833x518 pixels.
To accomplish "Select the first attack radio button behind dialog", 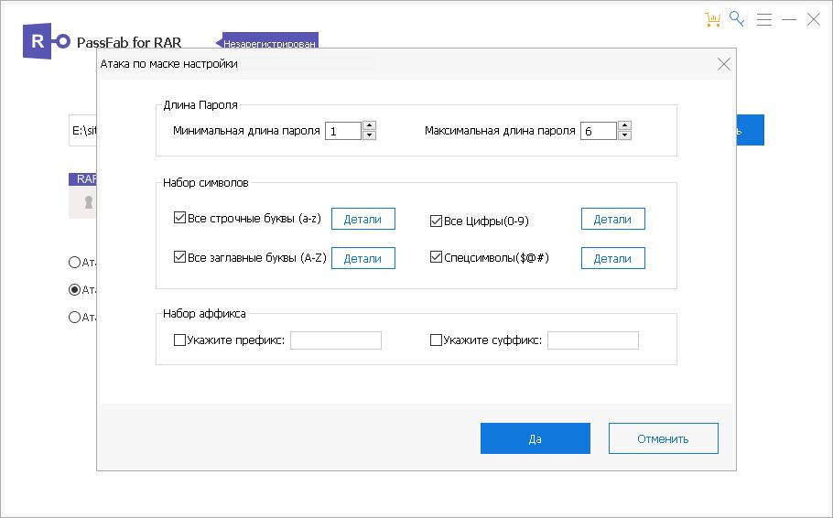I will (x=74, y=262).
